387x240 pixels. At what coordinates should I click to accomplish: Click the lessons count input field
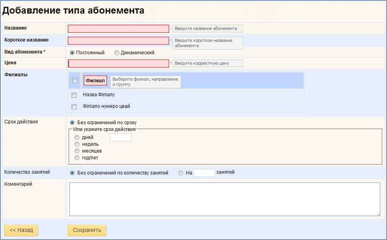pyautogui.click(x=204, y=173)
